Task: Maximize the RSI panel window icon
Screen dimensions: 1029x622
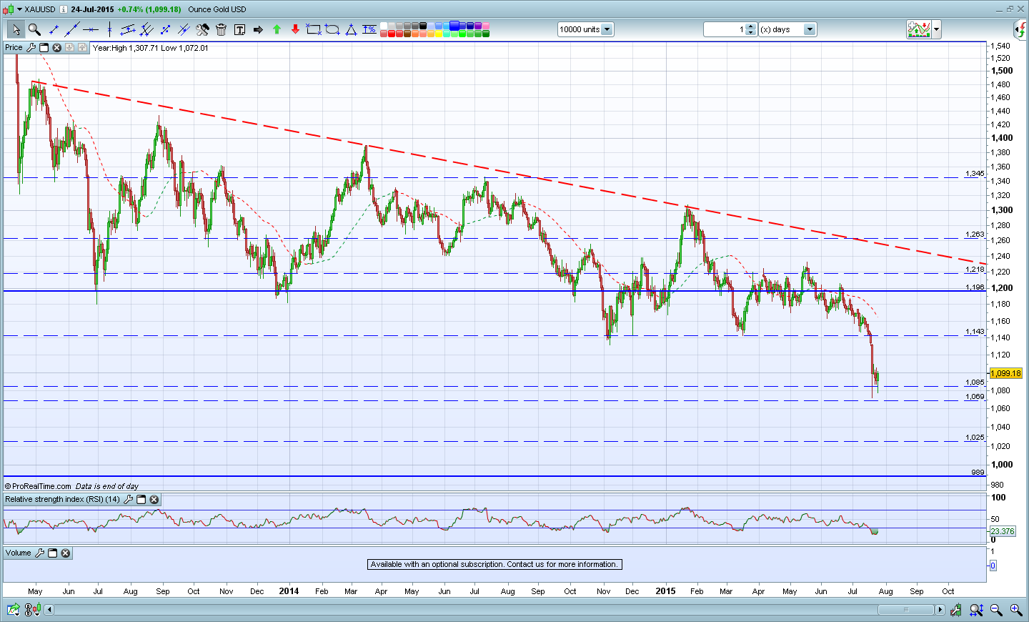Action: (x=141, y=500)
